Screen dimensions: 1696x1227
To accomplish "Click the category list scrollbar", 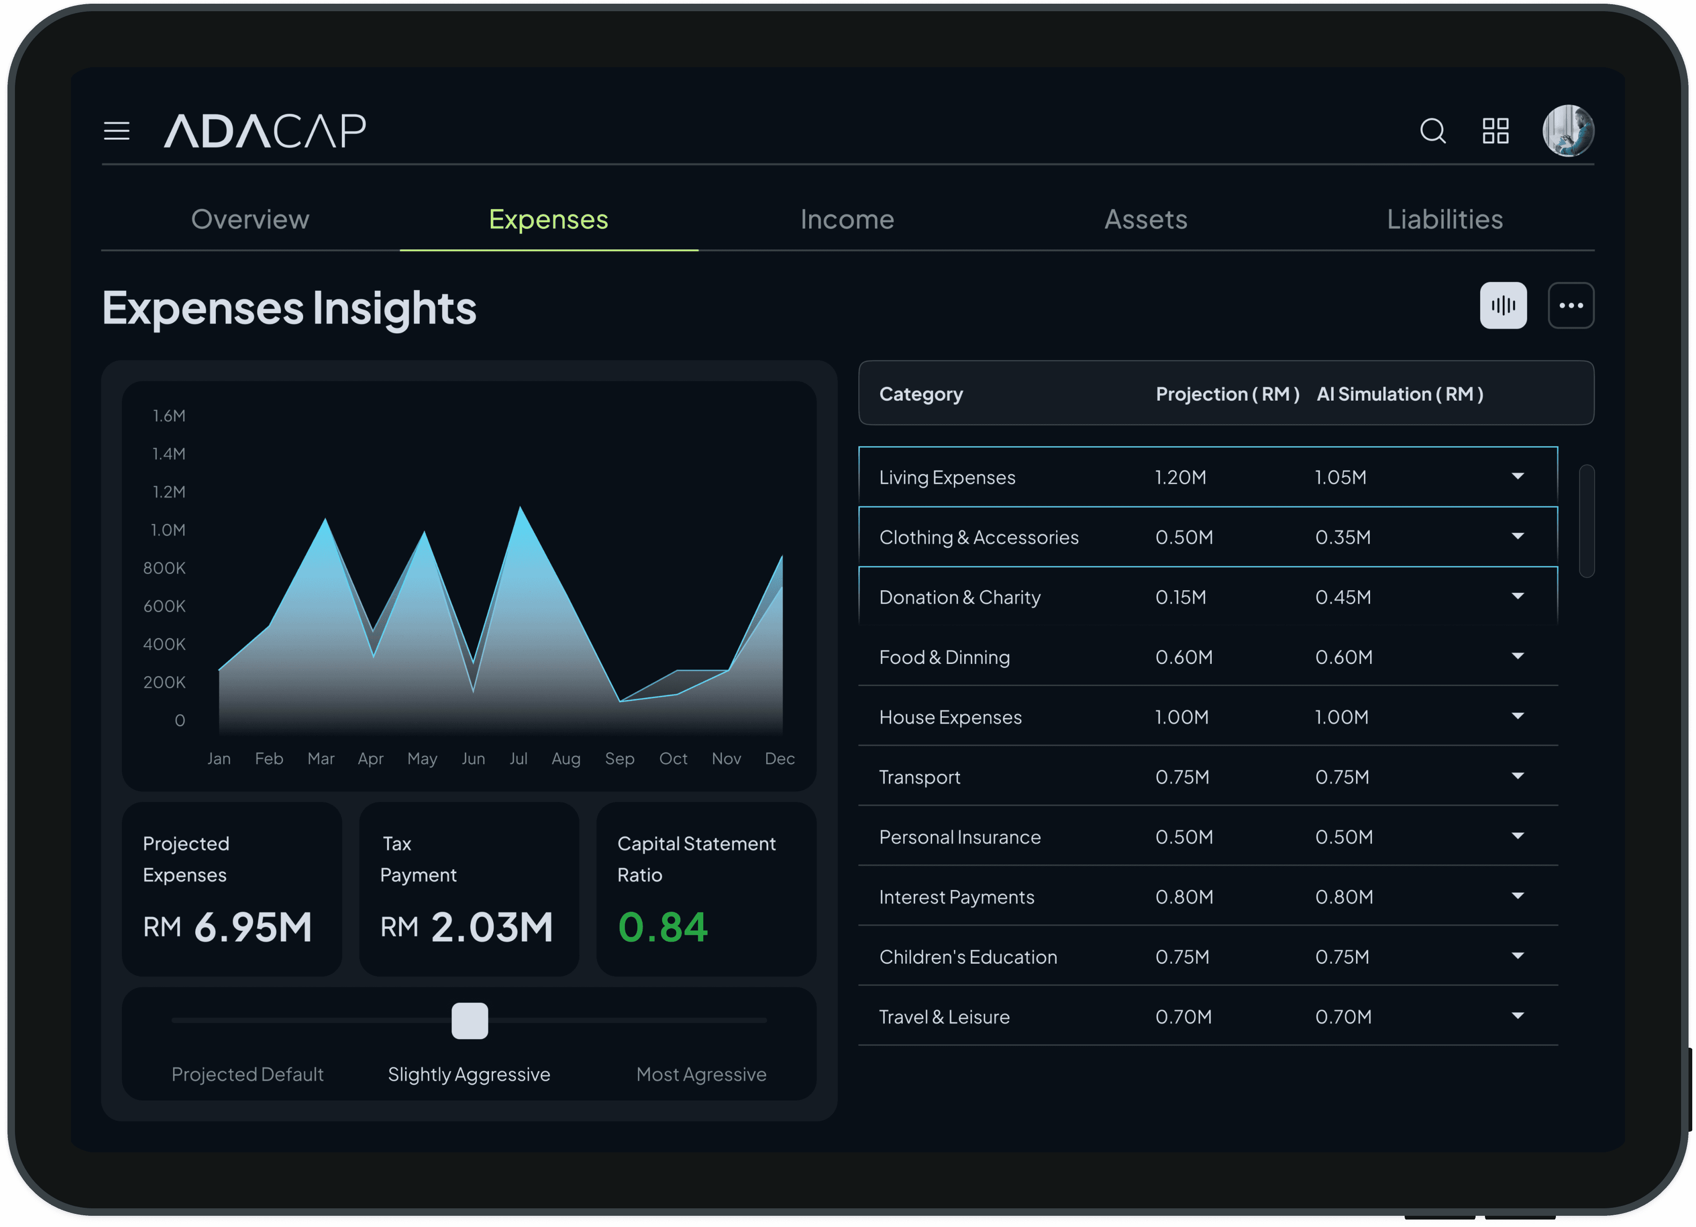I will [1586, 521].
